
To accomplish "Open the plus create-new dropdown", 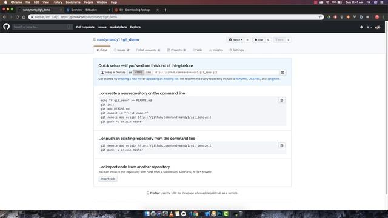I will pos(369,27).
